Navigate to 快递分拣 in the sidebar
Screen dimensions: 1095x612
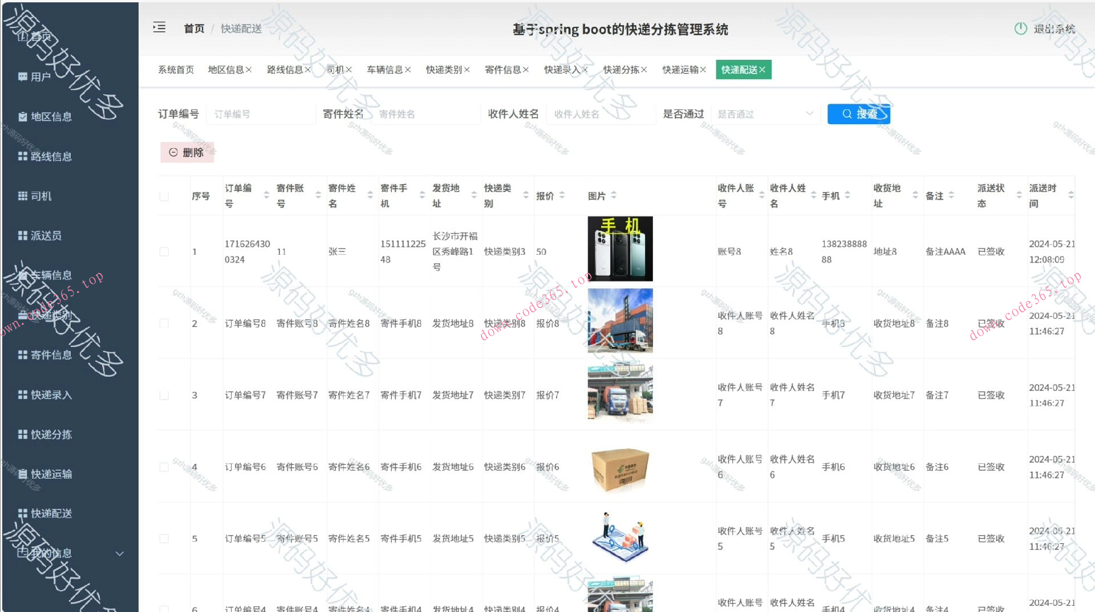(50, 434)
